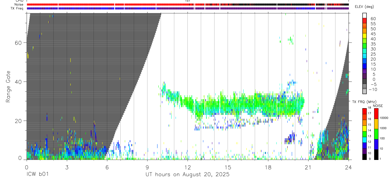The width and height of the screenshot is (392, 181).
Task: Click the "15" tick on the UT hours axis
Action: tap(228, 167)
